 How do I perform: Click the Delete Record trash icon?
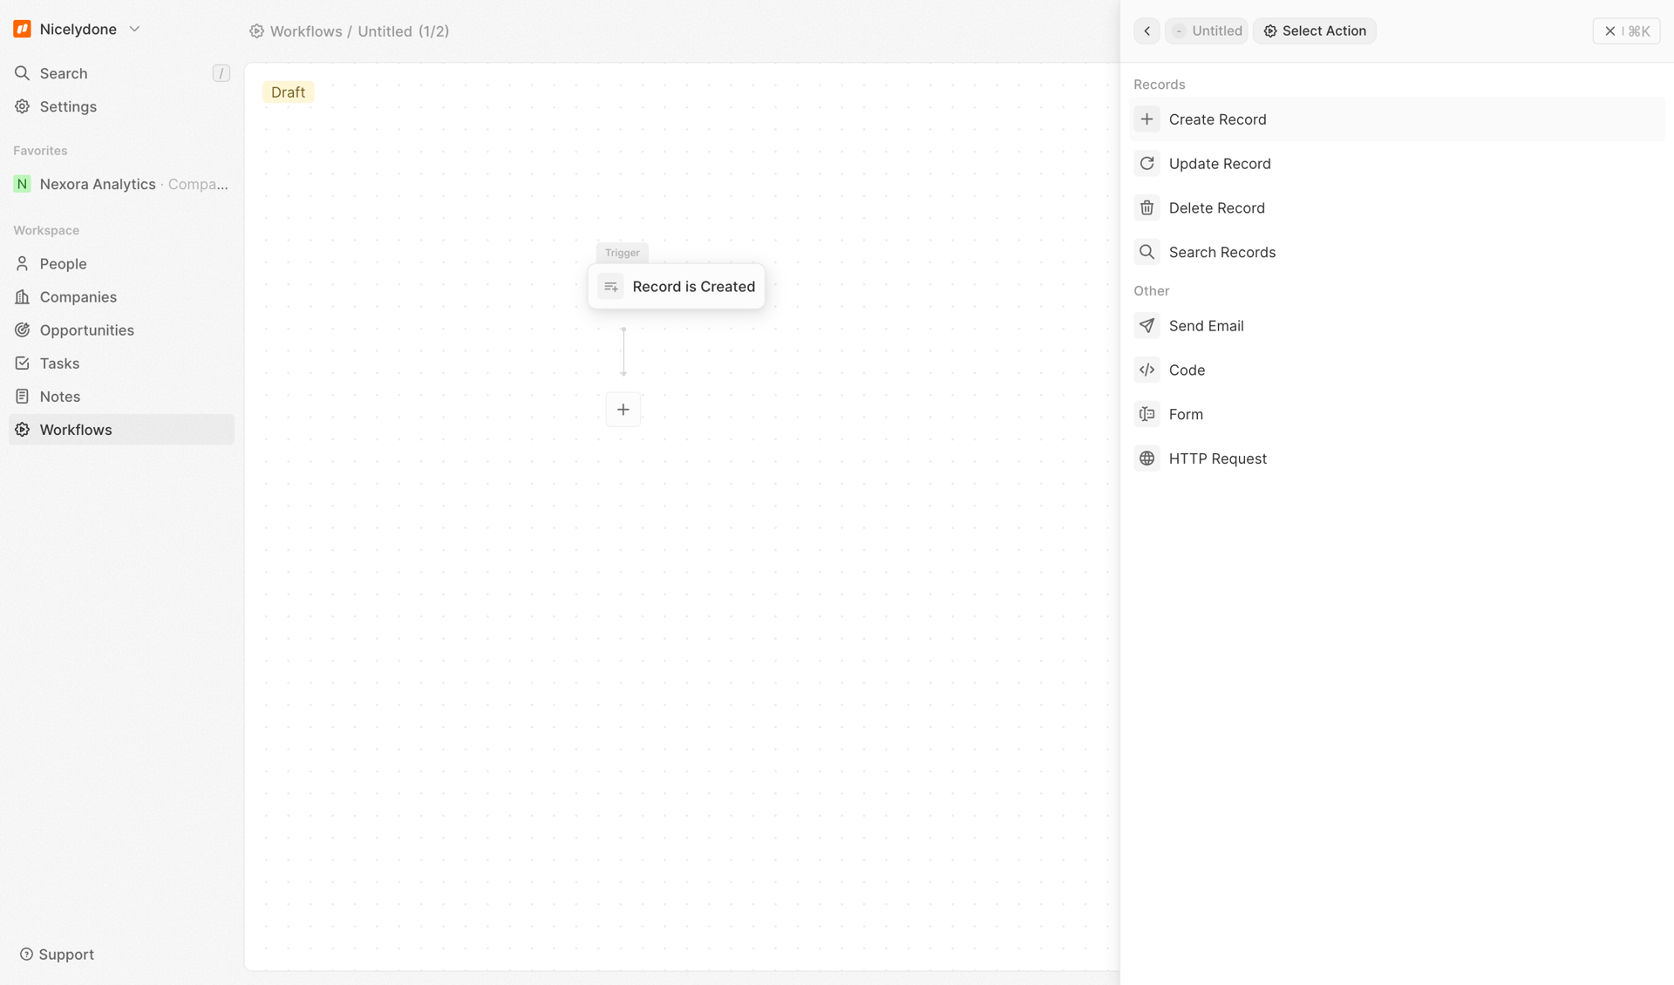click(x=1147, y=207)
